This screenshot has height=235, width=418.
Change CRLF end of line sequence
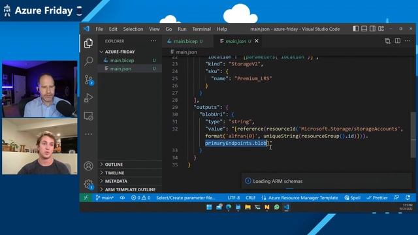250,198
